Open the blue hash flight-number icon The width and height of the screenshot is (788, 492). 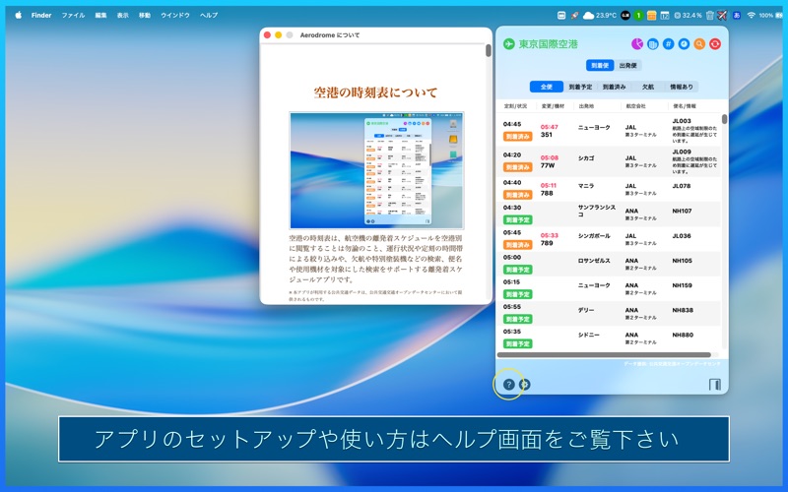coord(669,44)
